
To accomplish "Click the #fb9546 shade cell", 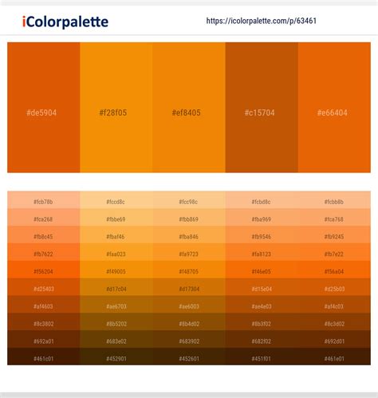I will coord(262,234).
